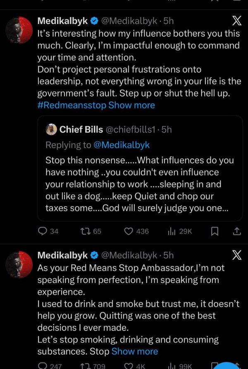
Task: Open Medikalbyk's avatar on the second tweet
Action: (x=19, y=264)
